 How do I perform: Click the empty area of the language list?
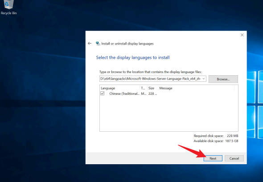pos(169,114)
